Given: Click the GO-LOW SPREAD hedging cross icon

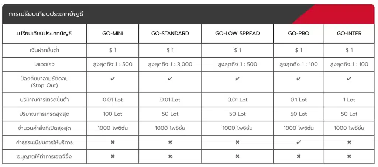Looking at the screenshot, I should click(237, 156).
